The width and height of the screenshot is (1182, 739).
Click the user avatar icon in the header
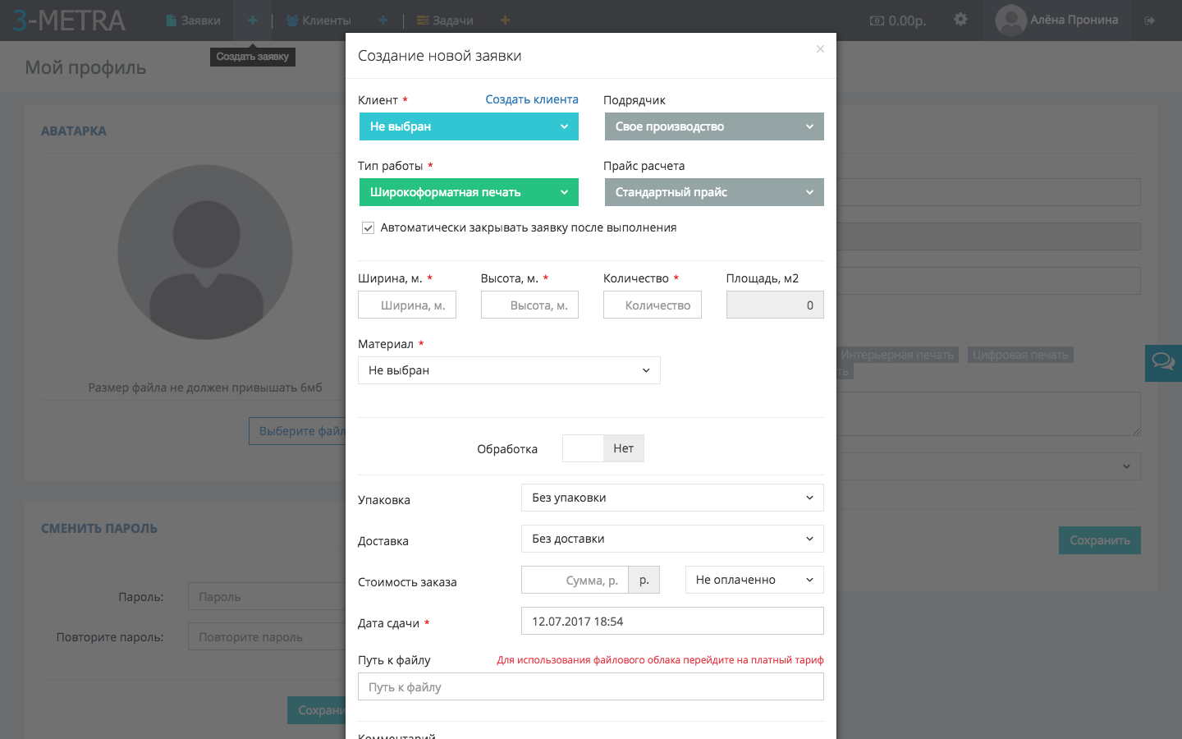pyautogui.click(x=1010, y=21)
